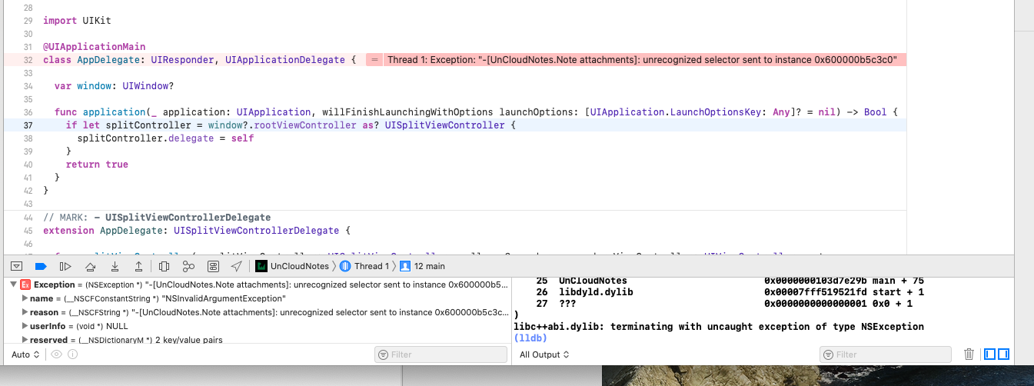Clear the console with the trash icon
This screenshot has height=386, width=1034.
[969, 354]
